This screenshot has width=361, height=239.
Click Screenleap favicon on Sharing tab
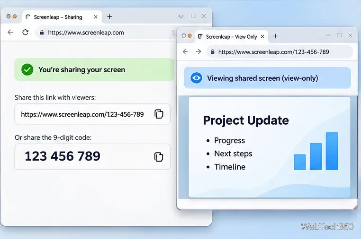click(x=28, y=17)
